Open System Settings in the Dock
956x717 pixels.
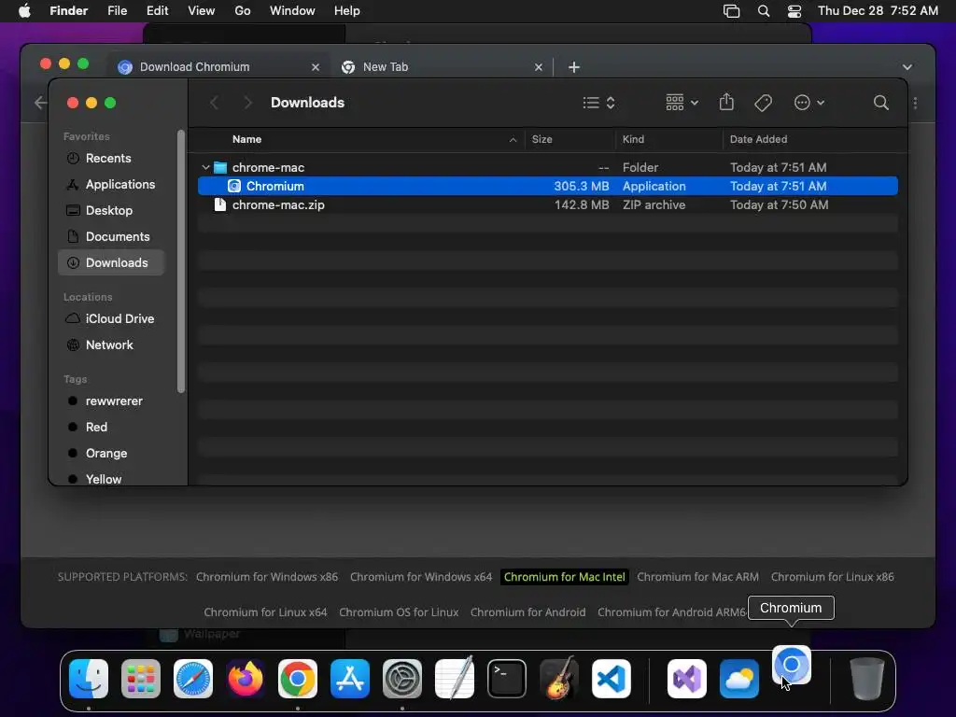tap(402, 679)
